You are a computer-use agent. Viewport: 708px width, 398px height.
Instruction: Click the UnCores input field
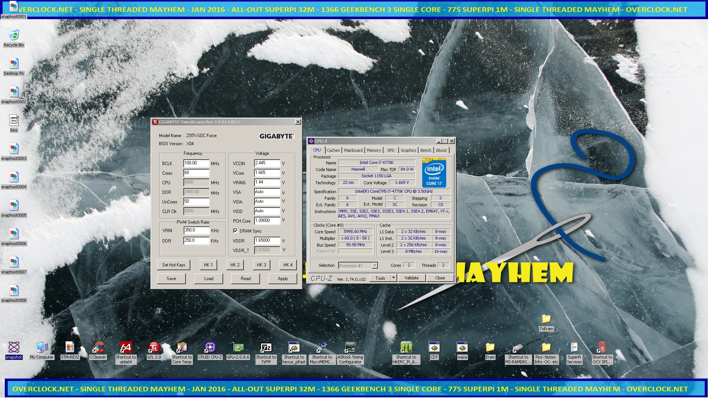coord(197,201)
